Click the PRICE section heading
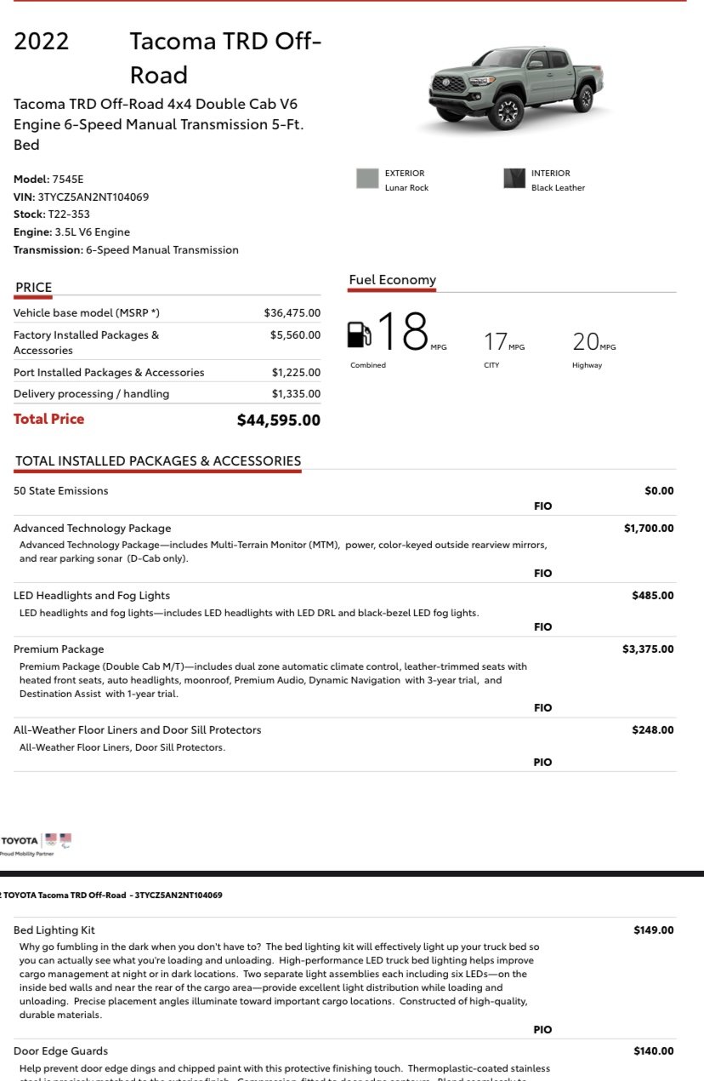Image resolution: width=704 pixels, height=1081 pixels. click(33, 288)
